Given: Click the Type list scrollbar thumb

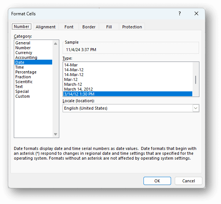Looking at the screenshot, I should coord(196,80).
